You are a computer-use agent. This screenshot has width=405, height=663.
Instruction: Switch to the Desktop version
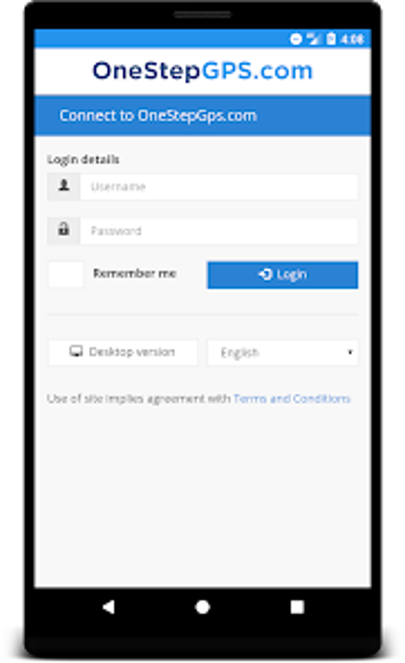123,352
